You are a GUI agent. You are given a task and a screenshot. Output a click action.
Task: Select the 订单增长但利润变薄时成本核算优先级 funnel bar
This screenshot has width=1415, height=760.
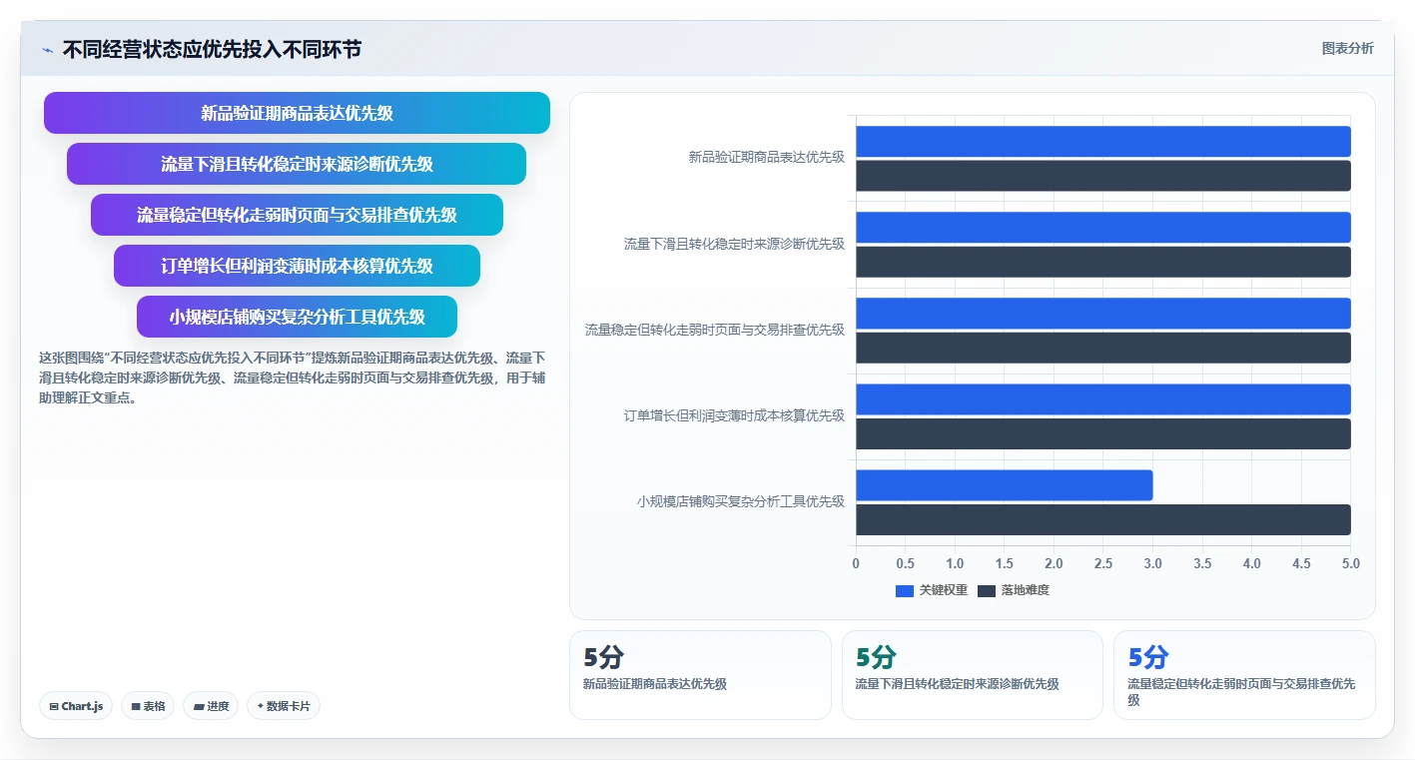pyautogui.click(x=297, y=266)
